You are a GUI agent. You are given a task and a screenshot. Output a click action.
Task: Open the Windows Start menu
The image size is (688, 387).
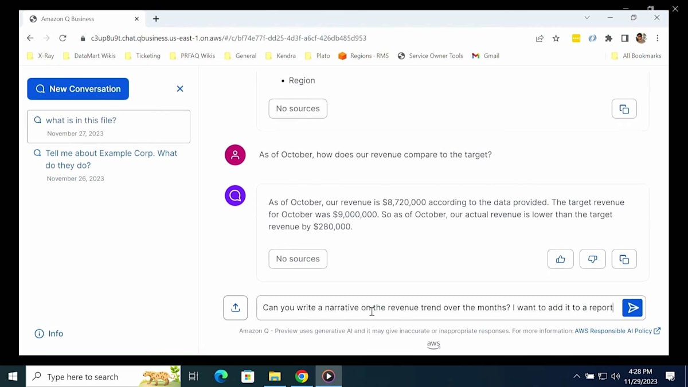click(13, 377)
